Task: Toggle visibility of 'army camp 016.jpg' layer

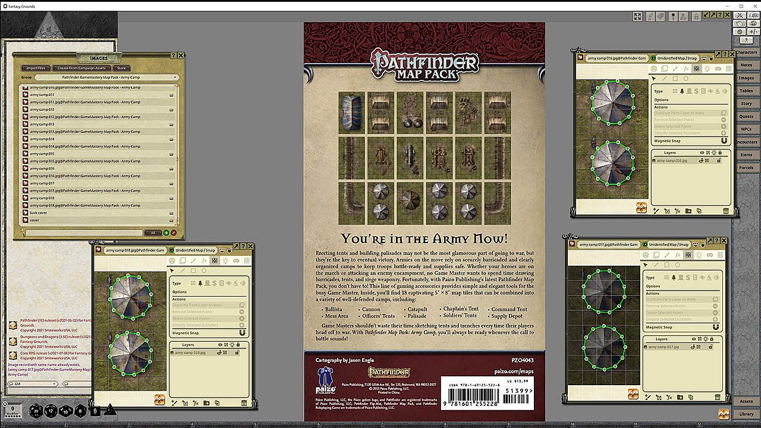Action: coord(701,160)
